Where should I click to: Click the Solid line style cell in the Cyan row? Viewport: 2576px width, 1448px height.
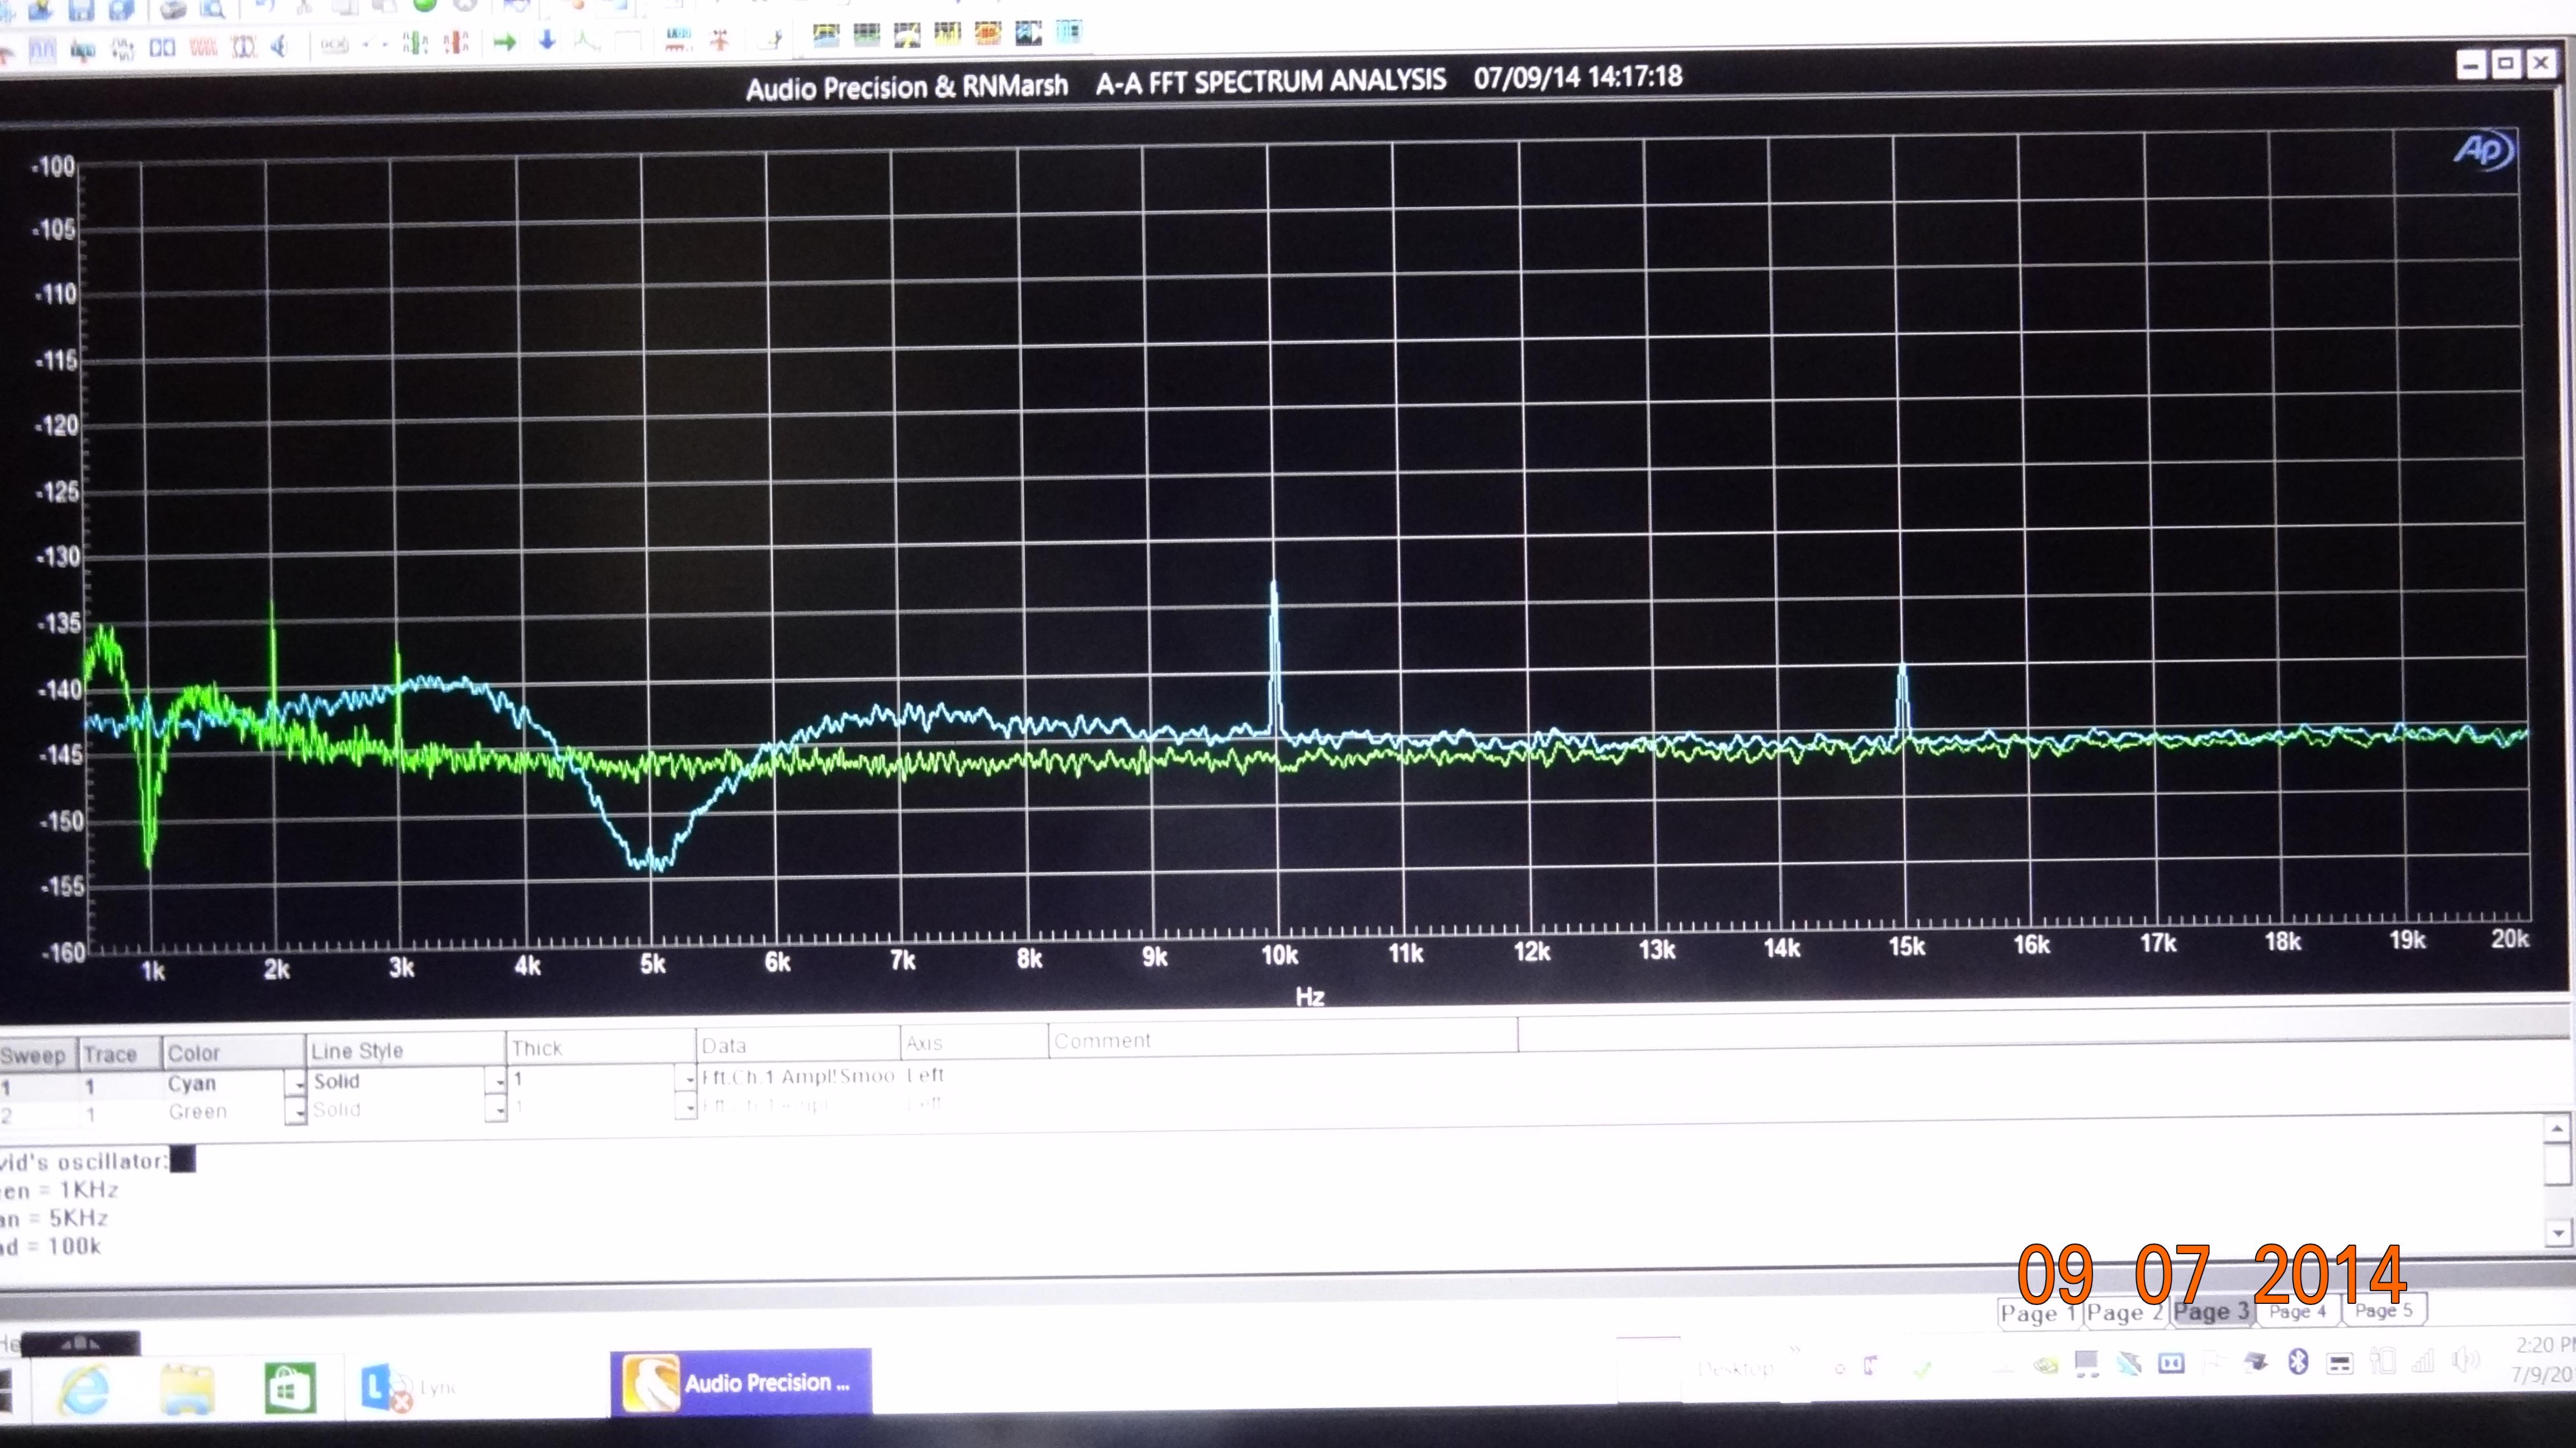click(396, 1081)
